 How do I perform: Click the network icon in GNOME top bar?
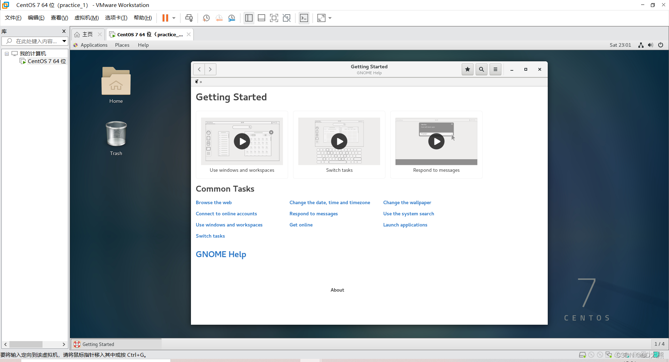[641, 45]
